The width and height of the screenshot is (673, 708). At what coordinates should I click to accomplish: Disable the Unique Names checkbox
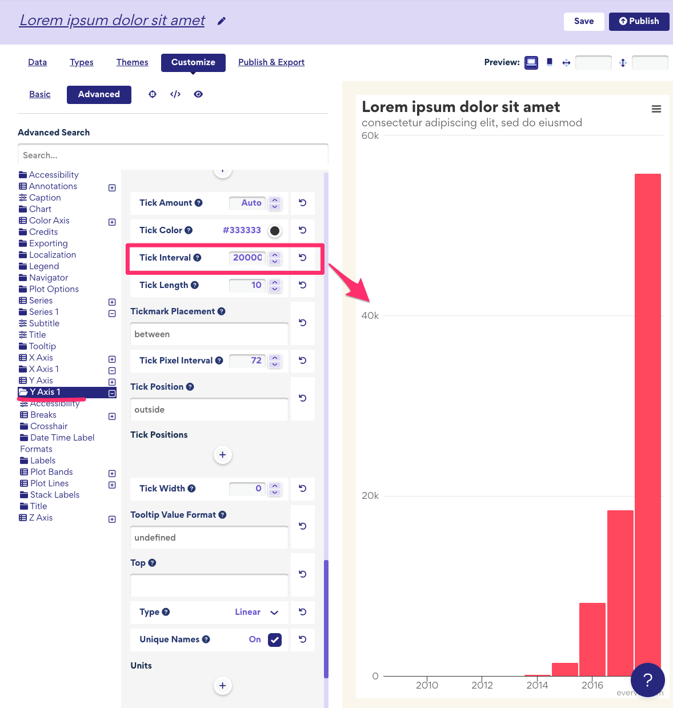(275, 639)
